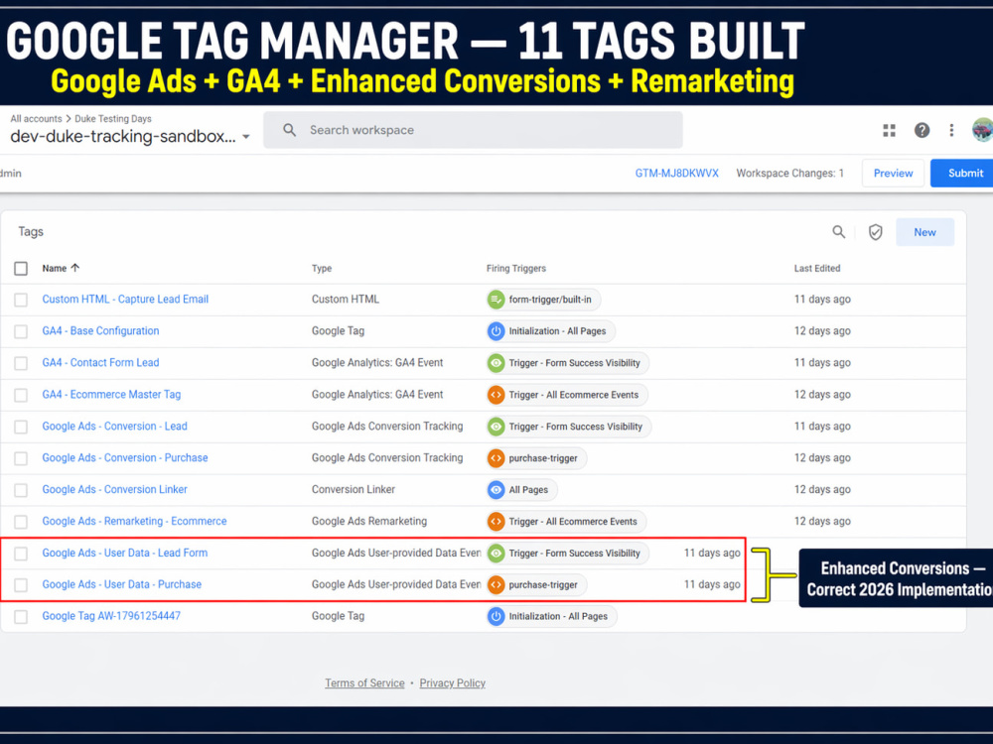Open Privacy Policy link
The image size is (993, 744).
(x=452, y=683)
